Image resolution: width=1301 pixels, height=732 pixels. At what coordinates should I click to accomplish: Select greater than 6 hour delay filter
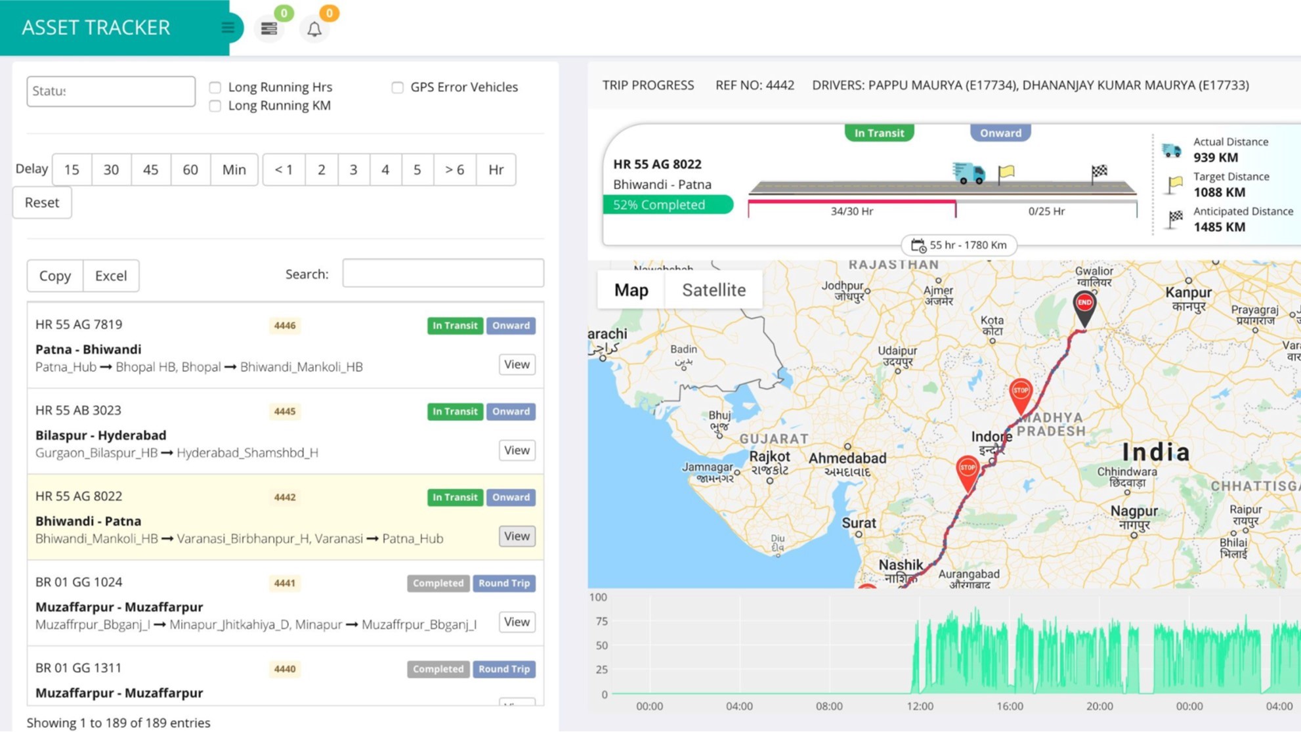click(454, 170)
